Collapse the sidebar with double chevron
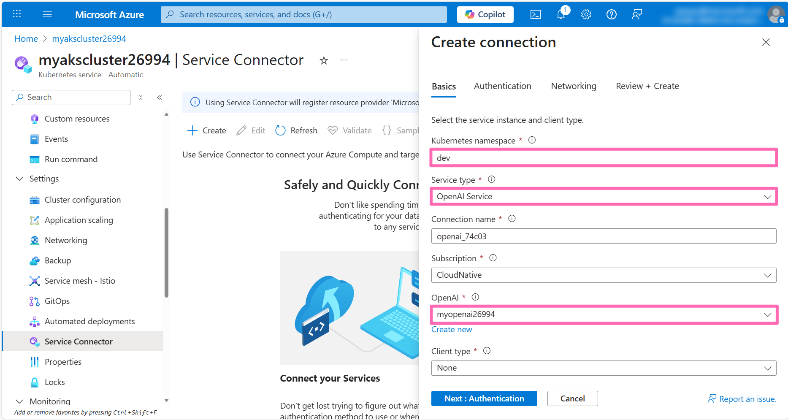The image size is (788, 420). (160, 98)
